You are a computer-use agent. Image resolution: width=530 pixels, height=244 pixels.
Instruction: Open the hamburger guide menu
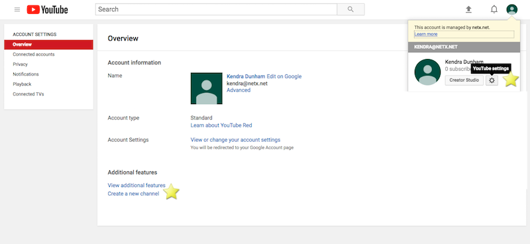click(x=17, y=9)
